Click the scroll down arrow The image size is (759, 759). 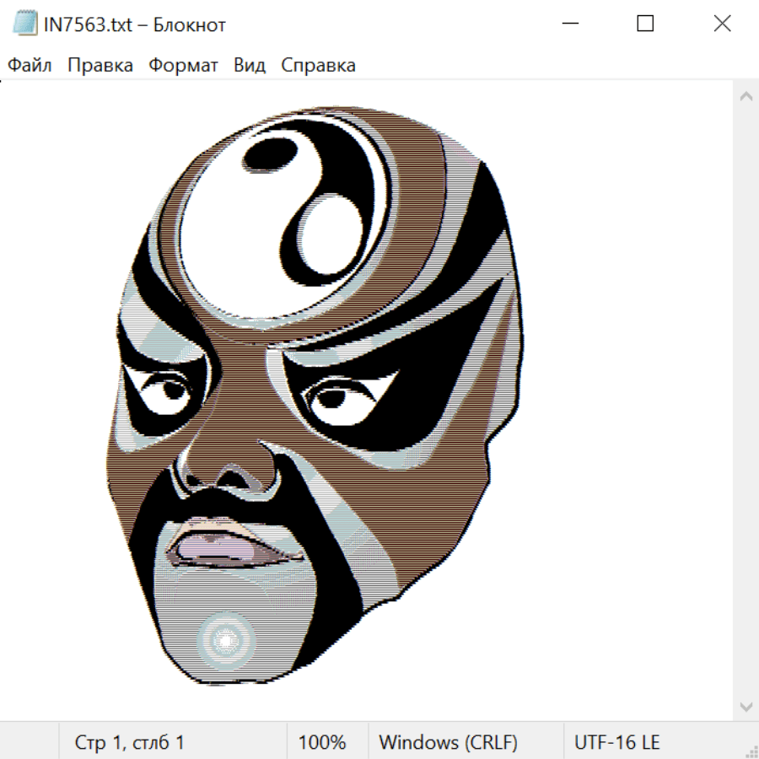point(746,705)
